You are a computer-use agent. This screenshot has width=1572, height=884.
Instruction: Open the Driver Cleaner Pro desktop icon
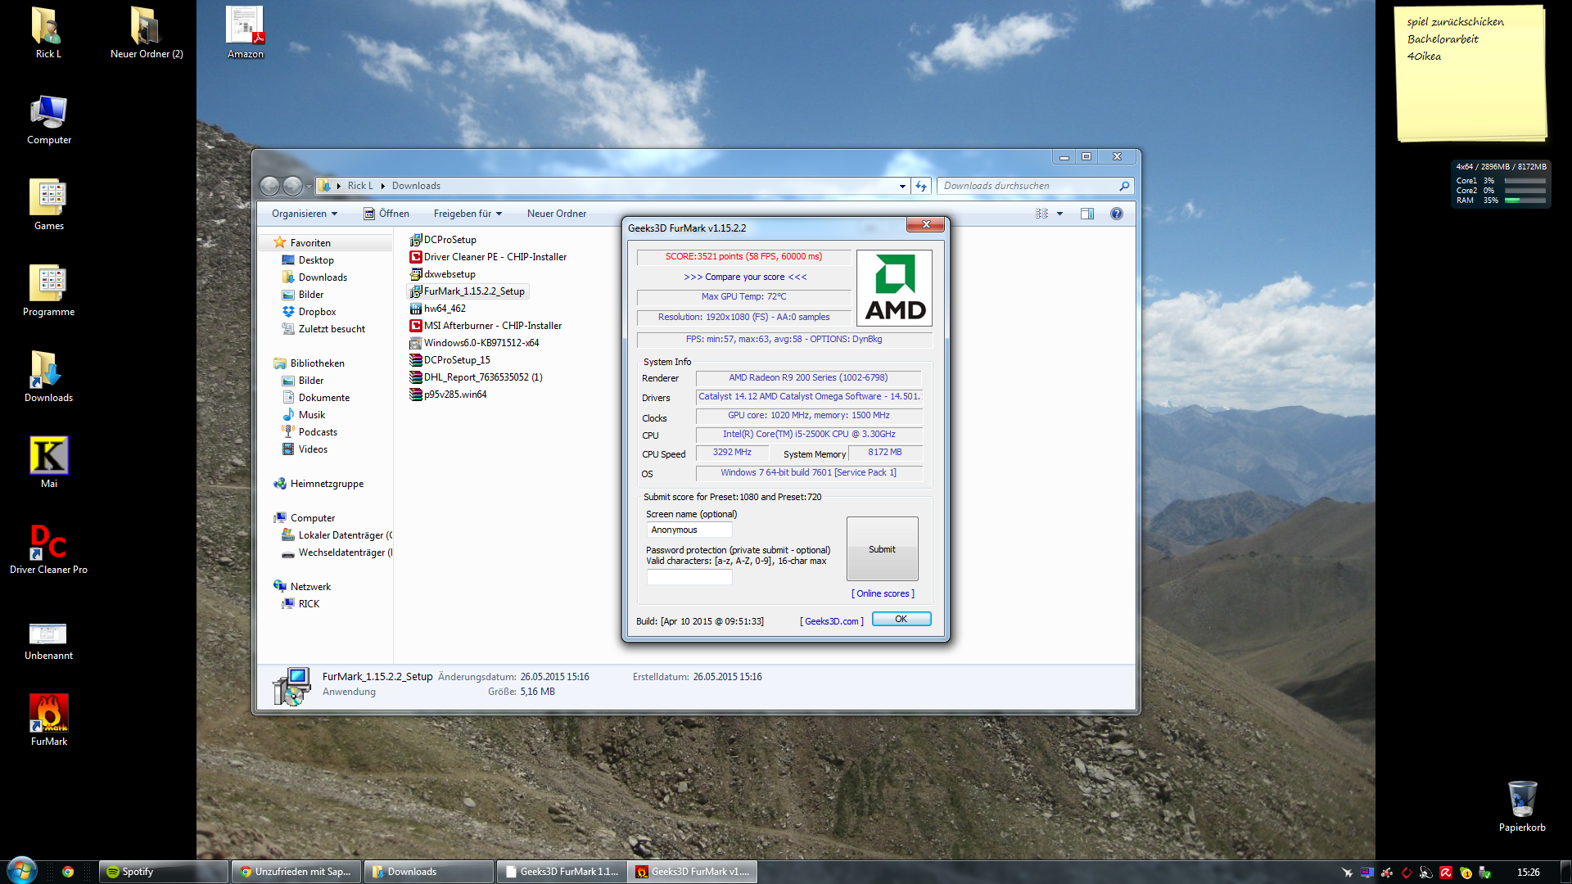48,542
